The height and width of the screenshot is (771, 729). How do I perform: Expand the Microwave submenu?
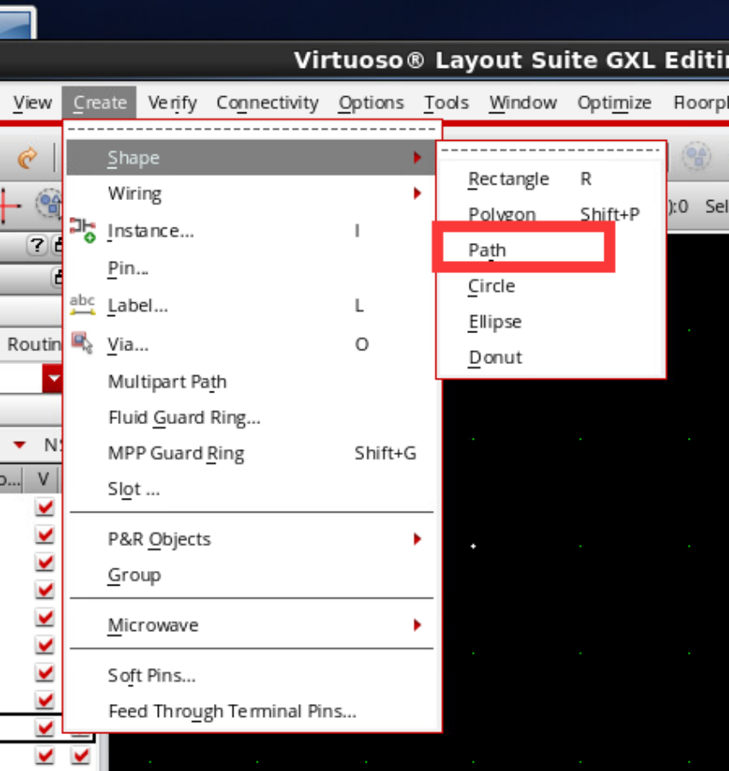click(251, 625)
